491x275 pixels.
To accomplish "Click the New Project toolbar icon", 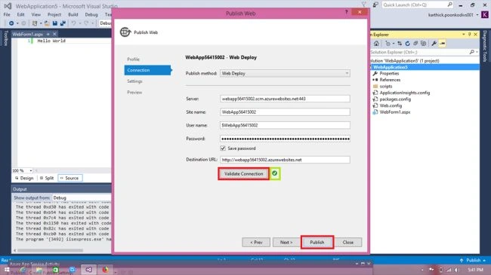I will 35,23.
